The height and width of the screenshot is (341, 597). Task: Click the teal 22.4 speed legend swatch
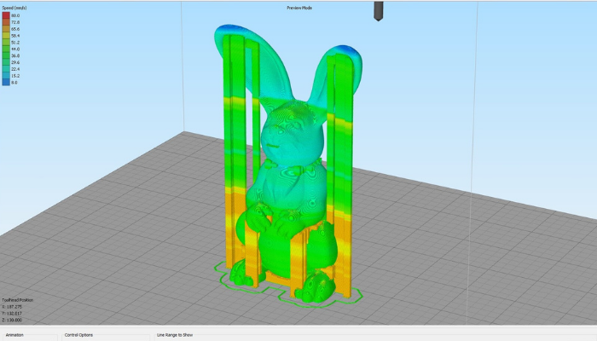point(6,69)
